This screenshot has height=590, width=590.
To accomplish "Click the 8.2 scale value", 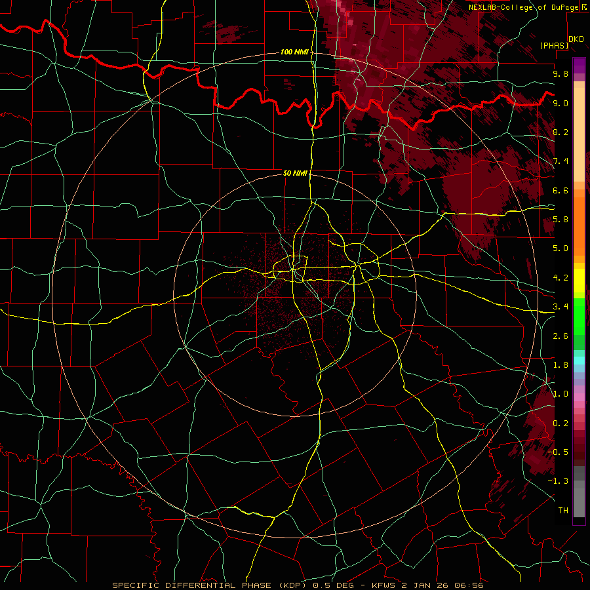I will pyautogui.click(x=560, y=132).
